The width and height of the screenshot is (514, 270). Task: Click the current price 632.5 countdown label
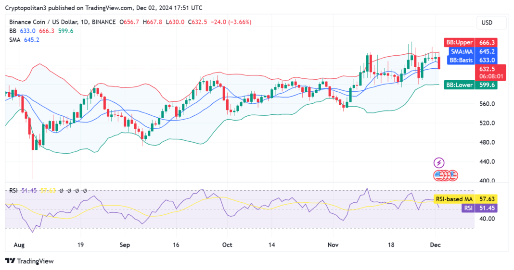(490, 73)
